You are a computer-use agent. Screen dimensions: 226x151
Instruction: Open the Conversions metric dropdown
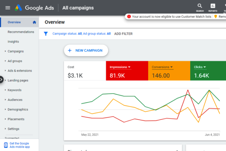172,67
